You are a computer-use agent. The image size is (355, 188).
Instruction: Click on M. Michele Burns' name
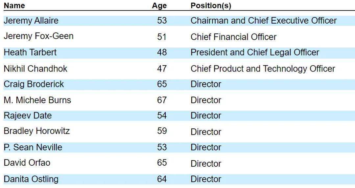pos(37,100)
